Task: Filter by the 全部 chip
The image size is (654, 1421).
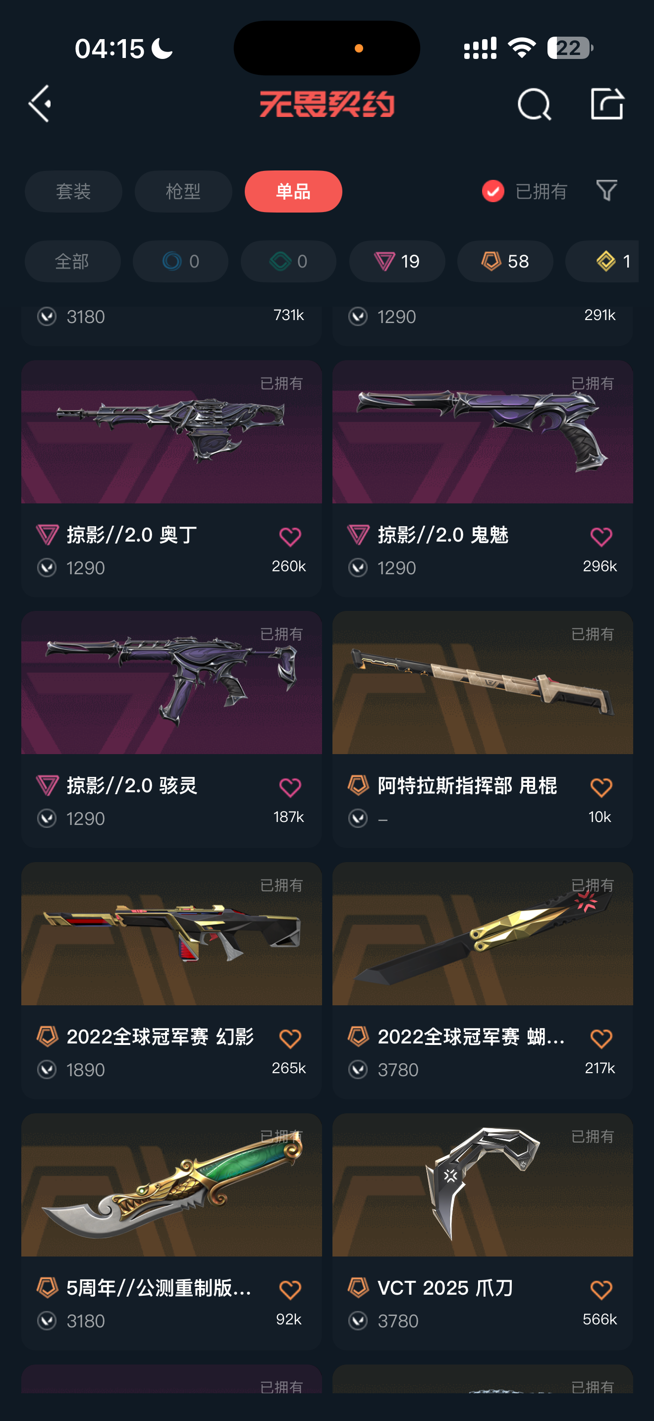Action: coord(72,261)
